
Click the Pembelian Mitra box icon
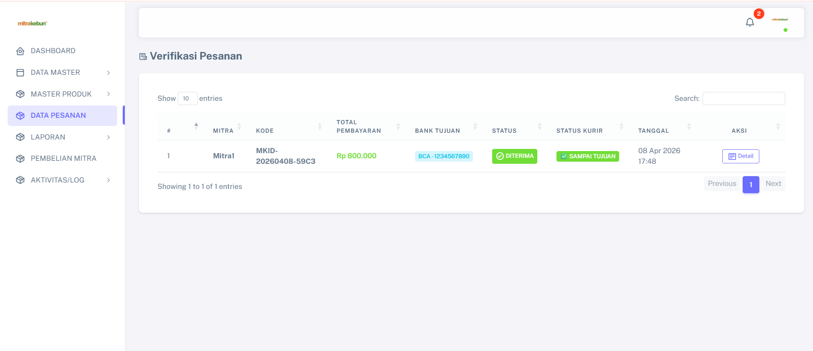(20, 159)
